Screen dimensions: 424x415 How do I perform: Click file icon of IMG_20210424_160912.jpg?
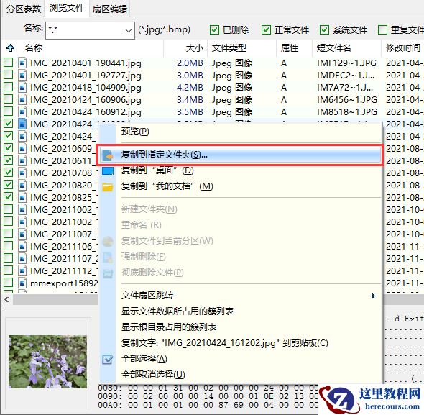point(22,111)
